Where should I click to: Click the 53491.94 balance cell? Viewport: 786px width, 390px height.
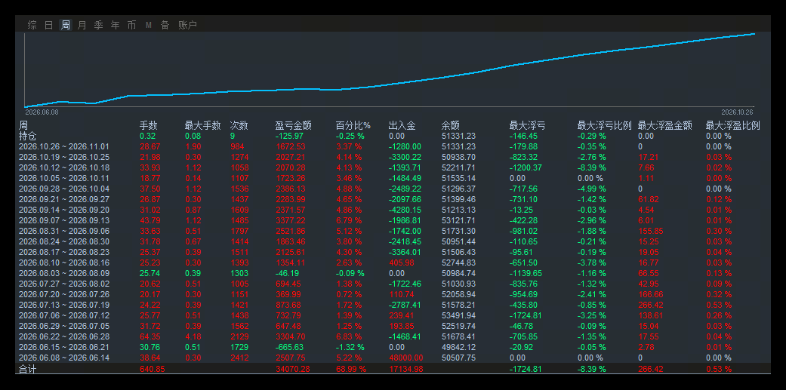click(458, 315)
